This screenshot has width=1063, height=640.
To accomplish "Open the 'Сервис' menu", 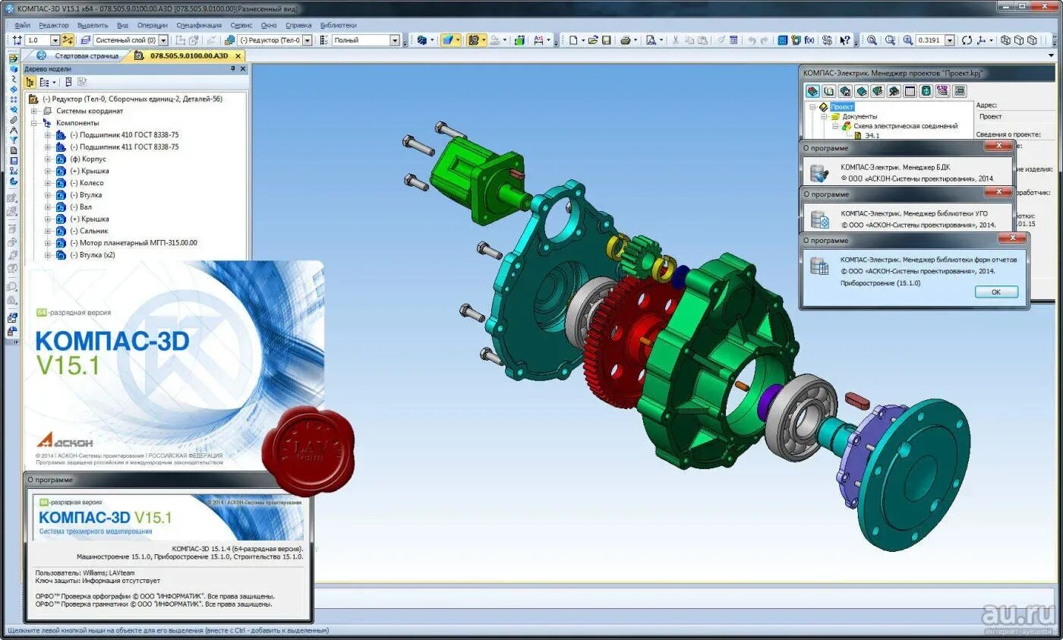I will [241, 25].
